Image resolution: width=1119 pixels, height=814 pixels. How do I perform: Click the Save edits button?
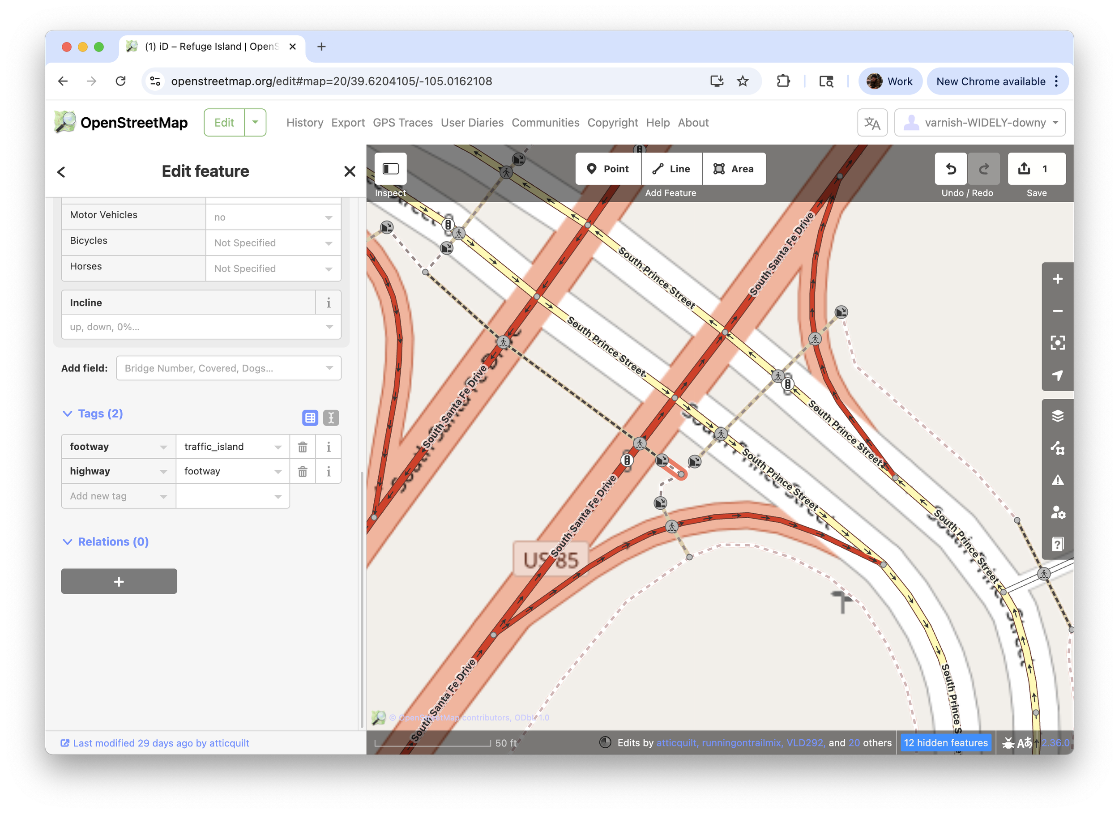pos(1036,169)
